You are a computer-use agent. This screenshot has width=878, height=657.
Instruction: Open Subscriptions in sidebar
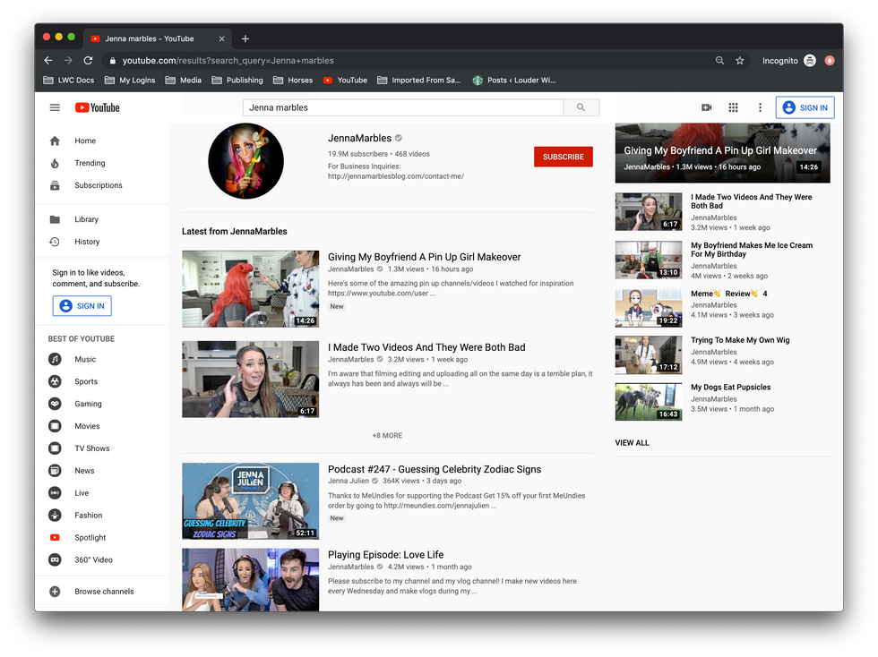pos(98,185)
